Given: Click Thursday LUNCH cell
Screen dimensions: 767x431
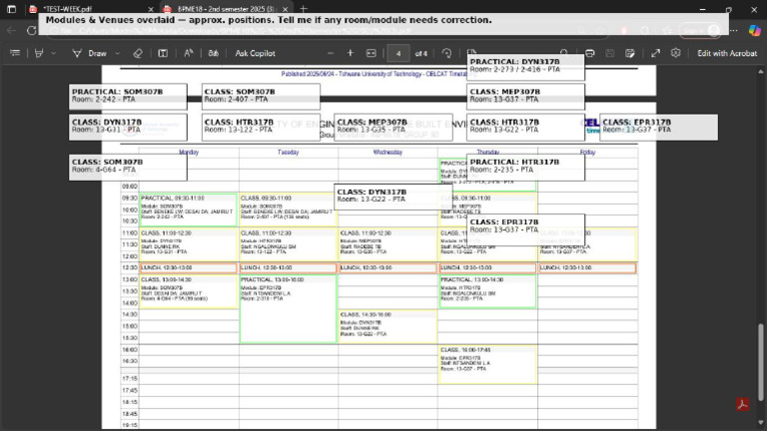Looking at the screenshot, I should pyautogui.click(x=487, y=267).
